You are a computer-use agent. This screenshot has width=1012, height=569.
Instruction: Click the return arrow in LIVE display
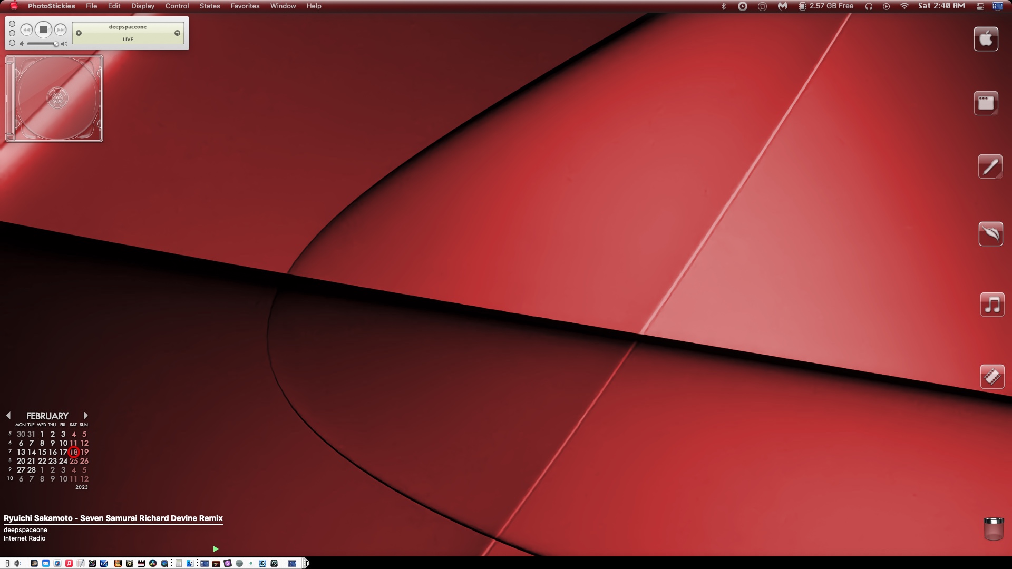coord(177,33)
